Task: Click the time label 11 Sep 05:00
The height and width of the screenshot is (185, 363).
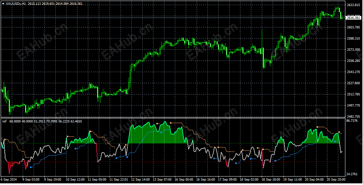Action: pos(97,180)
